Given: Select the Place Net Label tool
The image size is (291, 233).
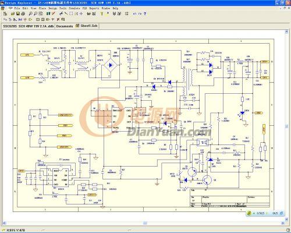Looking at the screenshot, I should (x=20, y=19).
